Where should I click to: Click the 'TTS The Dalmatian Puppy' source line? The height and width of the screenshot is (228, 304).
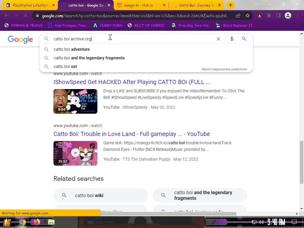151,159
